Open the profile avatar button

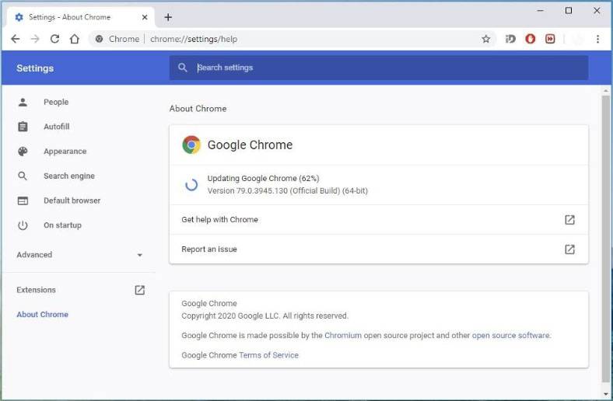[578, 39]
